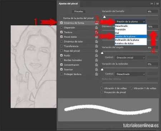161x131 pixels.
Task: Choose Dial in the dropdown list
Action: click(131, 33)
